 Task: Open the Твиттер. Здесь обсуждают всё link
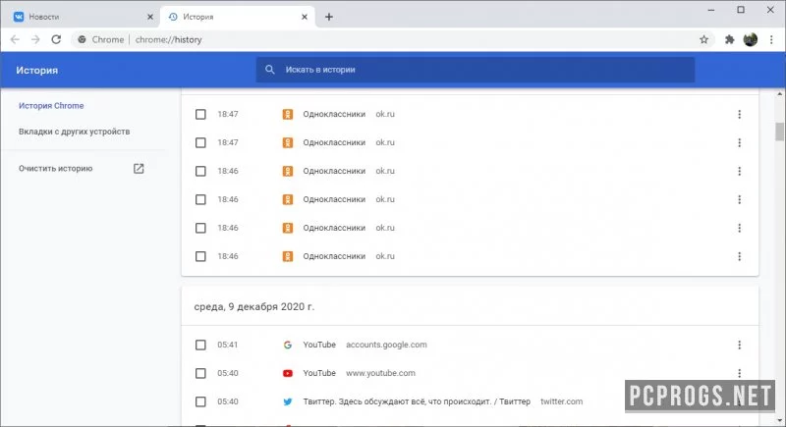pos(417,401)
